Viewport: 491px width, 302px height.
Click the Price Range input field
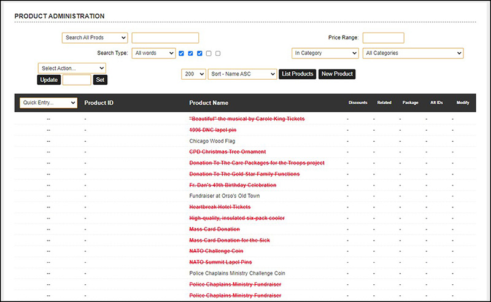[383, 38]
